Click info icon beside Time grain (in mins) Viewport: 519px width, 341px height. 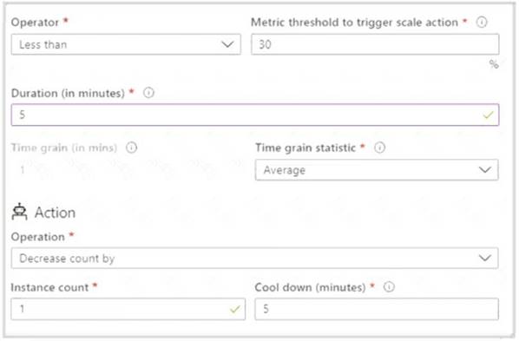coord(131,148)
